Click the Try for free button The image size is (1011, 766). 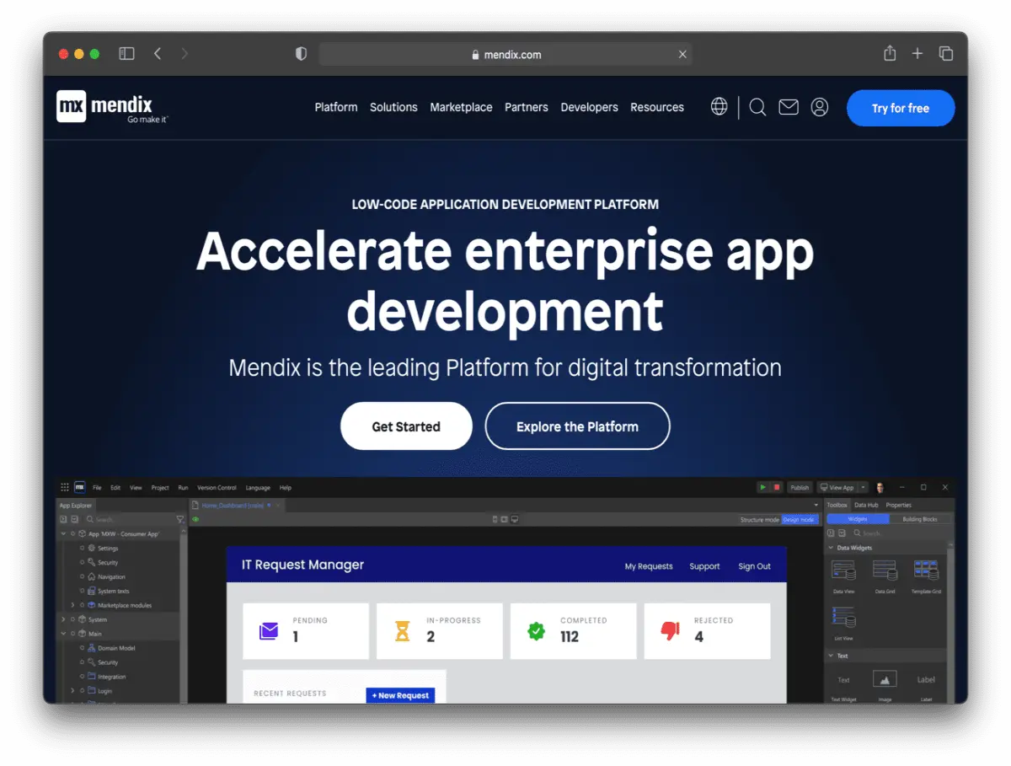click(x=901, y=108)
